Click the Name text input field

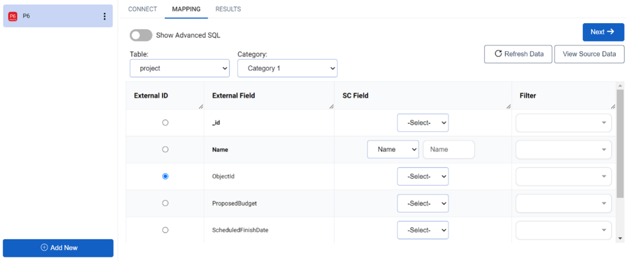pyautogui.click(x=449, y=149)
